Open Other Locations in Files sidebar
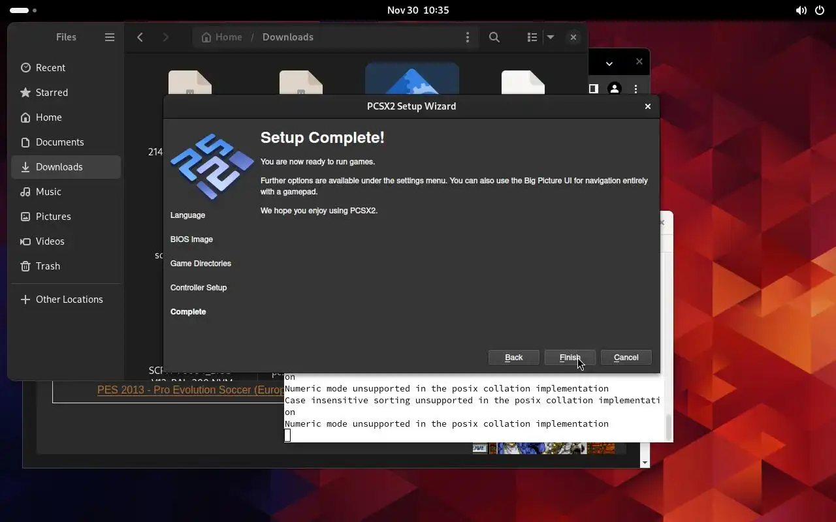836x522 pixels. (66, 299)
